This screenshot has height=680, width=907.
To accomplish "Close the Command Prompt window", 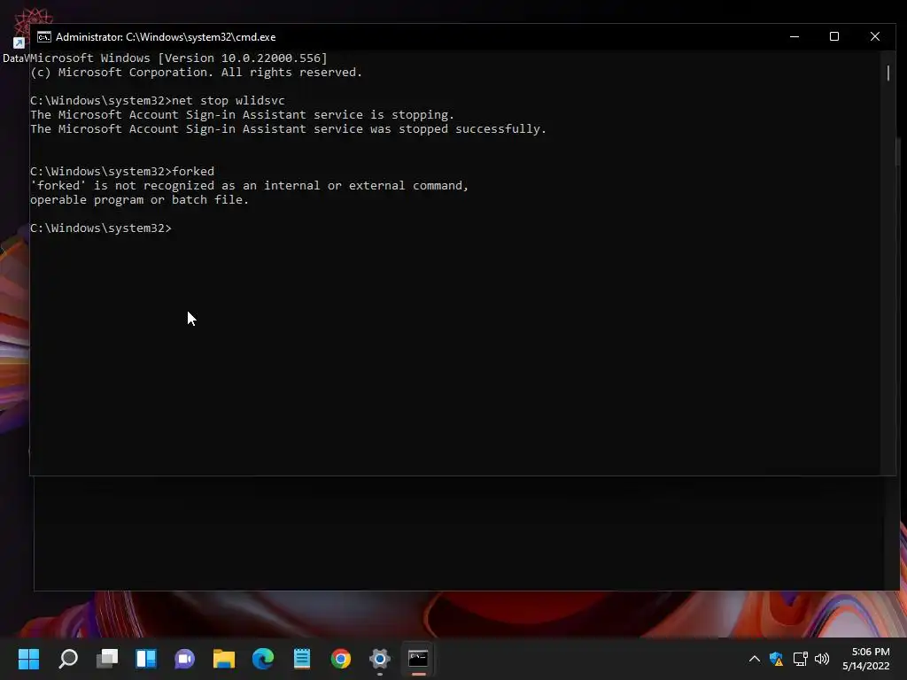I will tap(874, 36).
